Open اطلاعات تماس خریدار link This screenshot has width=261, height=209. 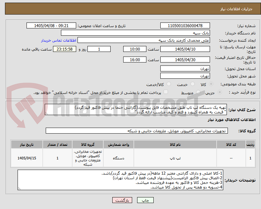point(59,41)
